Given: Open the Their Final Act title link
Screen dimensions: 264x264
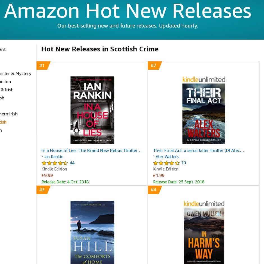Looking at the screenshot, I should point(199,150).
